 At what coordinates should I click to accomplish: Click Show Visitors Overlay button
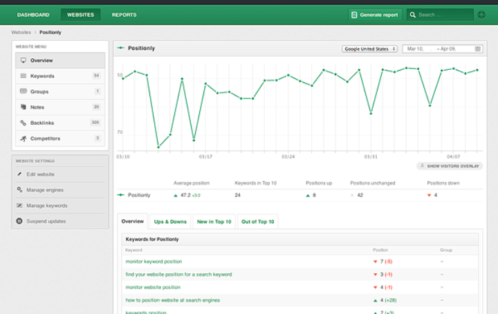coord(450,166)
